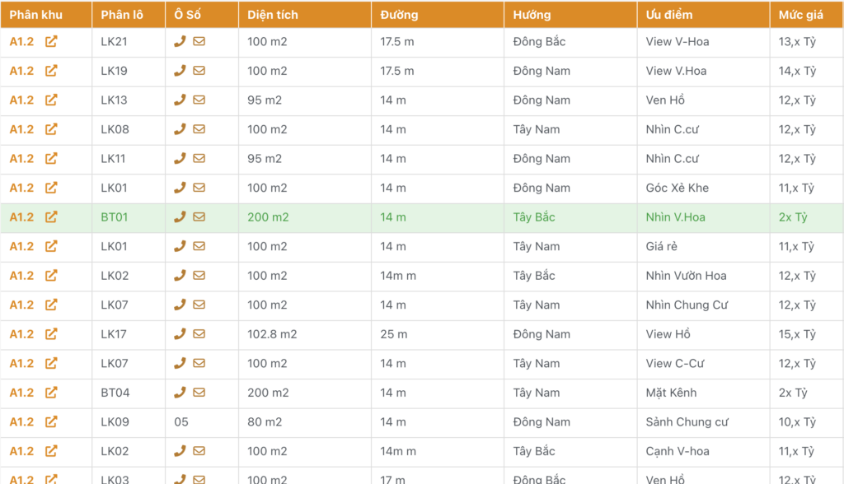
Task: Click the envelope icon in the LK17 row
Action: click(x=199, y=334)
